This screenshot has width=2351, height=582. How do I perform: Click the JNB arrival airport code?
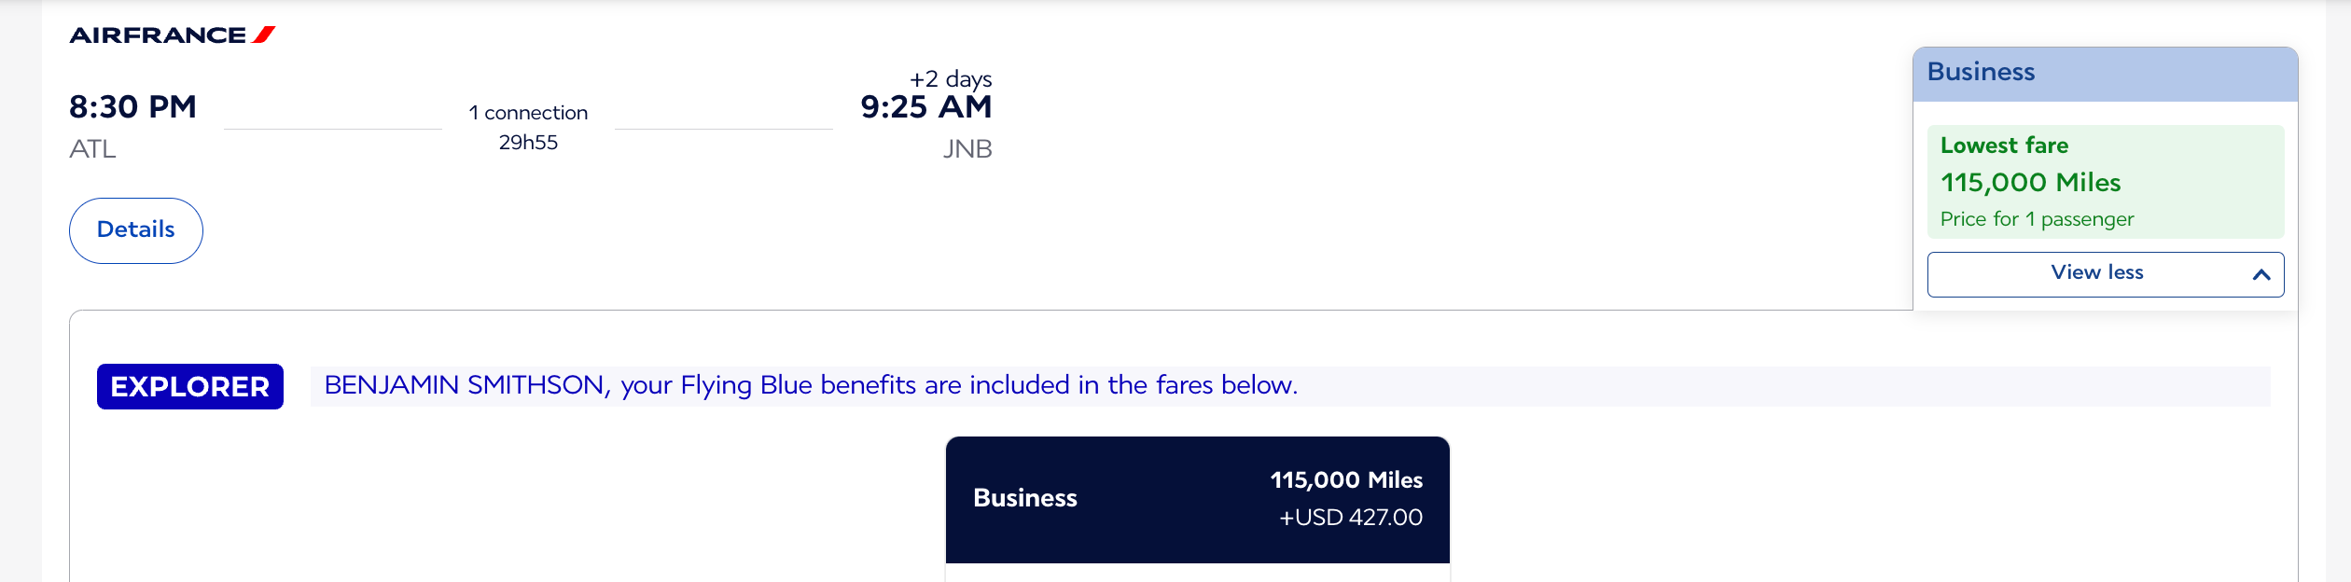967,149
